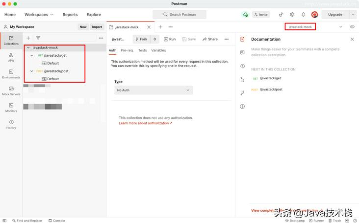This screenshot has height=224, width=359.
Task: Click the Upgrade button
Action: pyautogui.click(x=335, y=14)
